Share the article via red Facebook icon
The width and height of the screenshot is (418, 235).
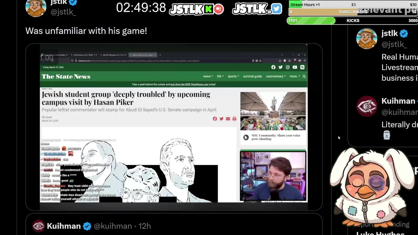[x=215, y=119]
